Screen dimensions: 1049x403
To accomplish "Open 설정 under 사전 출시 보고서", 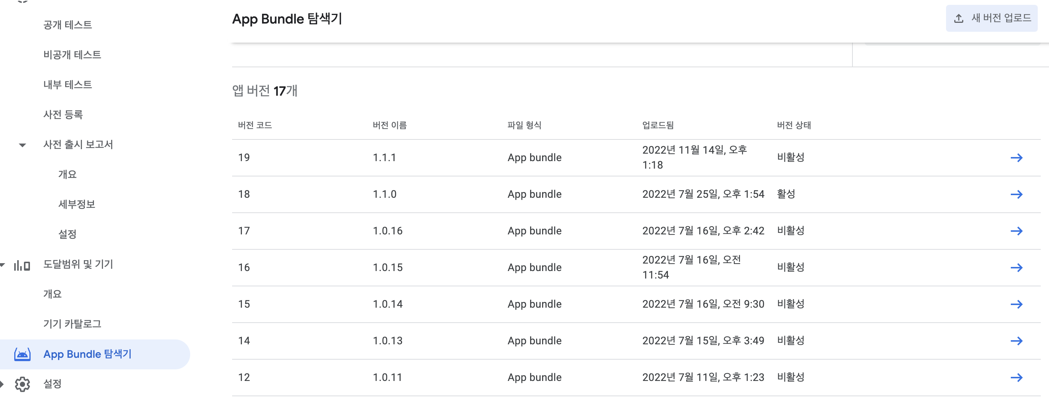I will click(x=67, y=234).
